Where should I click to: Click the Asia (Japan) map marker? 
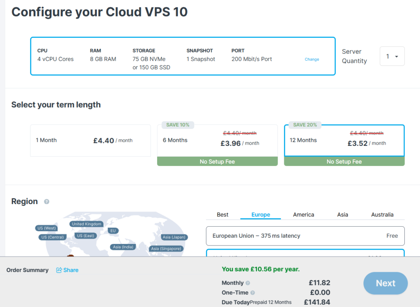click(x=174, y=237)
